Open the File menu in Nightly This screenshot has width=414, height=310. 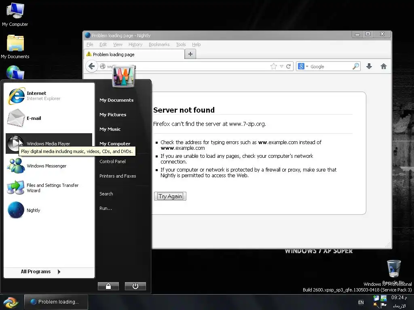pyautogui.click(x=90, y=44)
